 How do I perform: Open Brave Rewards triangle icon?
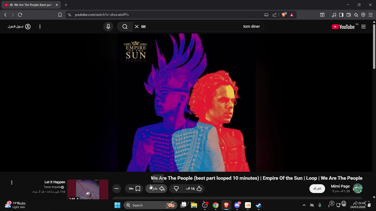[292, 15]
